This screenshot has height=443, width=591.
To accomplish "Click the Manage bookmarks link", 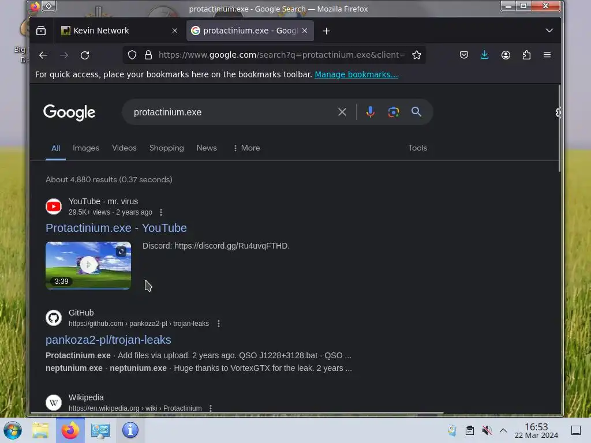I will (356, 74).
